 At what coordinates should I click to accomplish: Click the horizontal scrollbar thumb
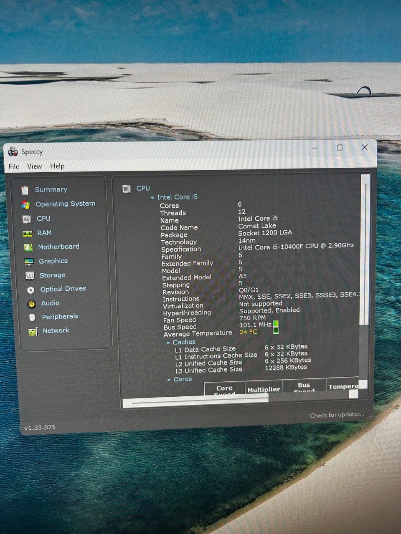(195, 401)
